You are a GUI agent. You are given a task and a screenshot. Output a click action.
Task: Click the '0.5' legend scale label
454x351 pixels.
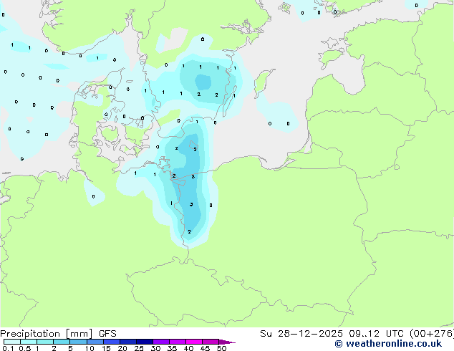24,348
